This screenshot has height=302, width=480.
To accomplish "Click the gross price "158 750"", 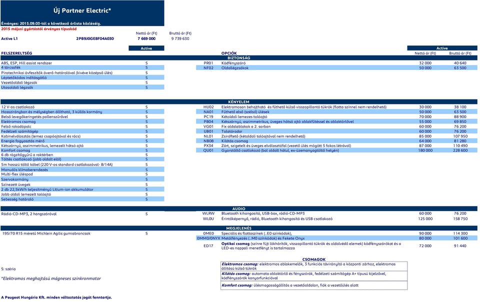I will point(460,219).
